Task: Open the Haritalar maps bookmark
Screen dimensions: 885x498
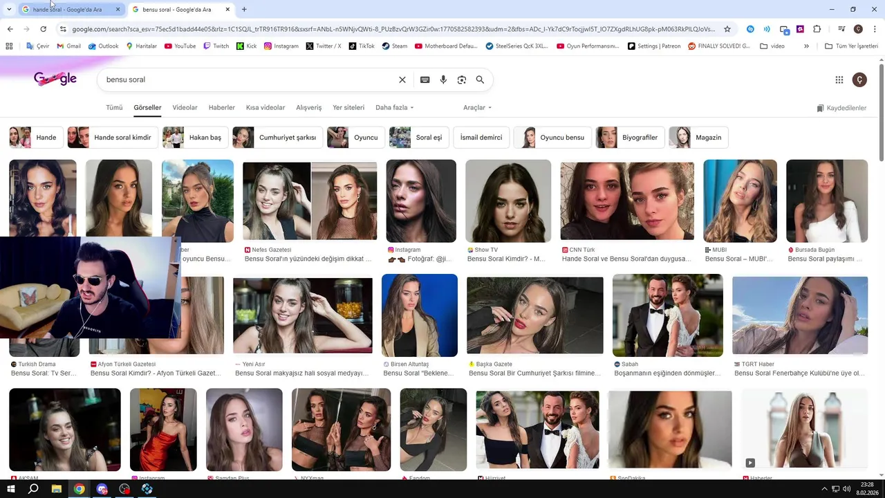Action: tap(141, 46)
